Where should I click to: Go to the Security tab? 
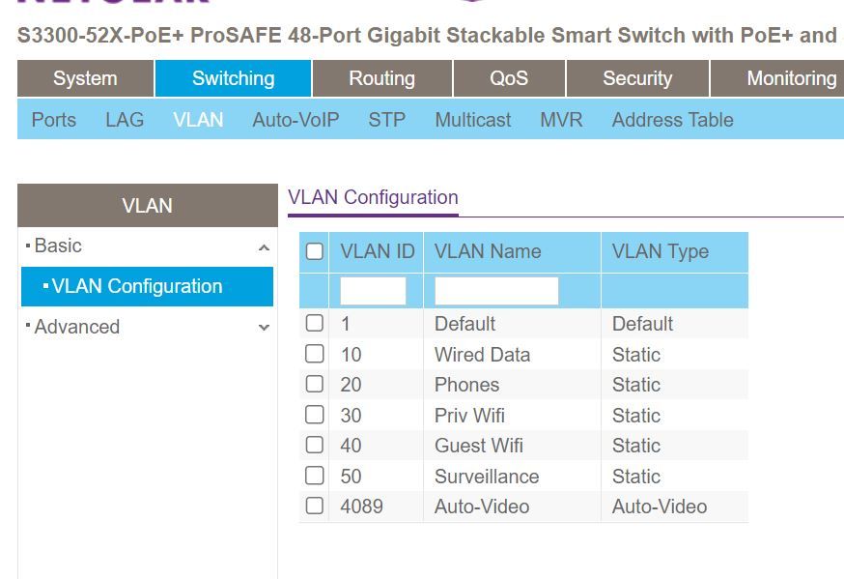coord(637,78)
